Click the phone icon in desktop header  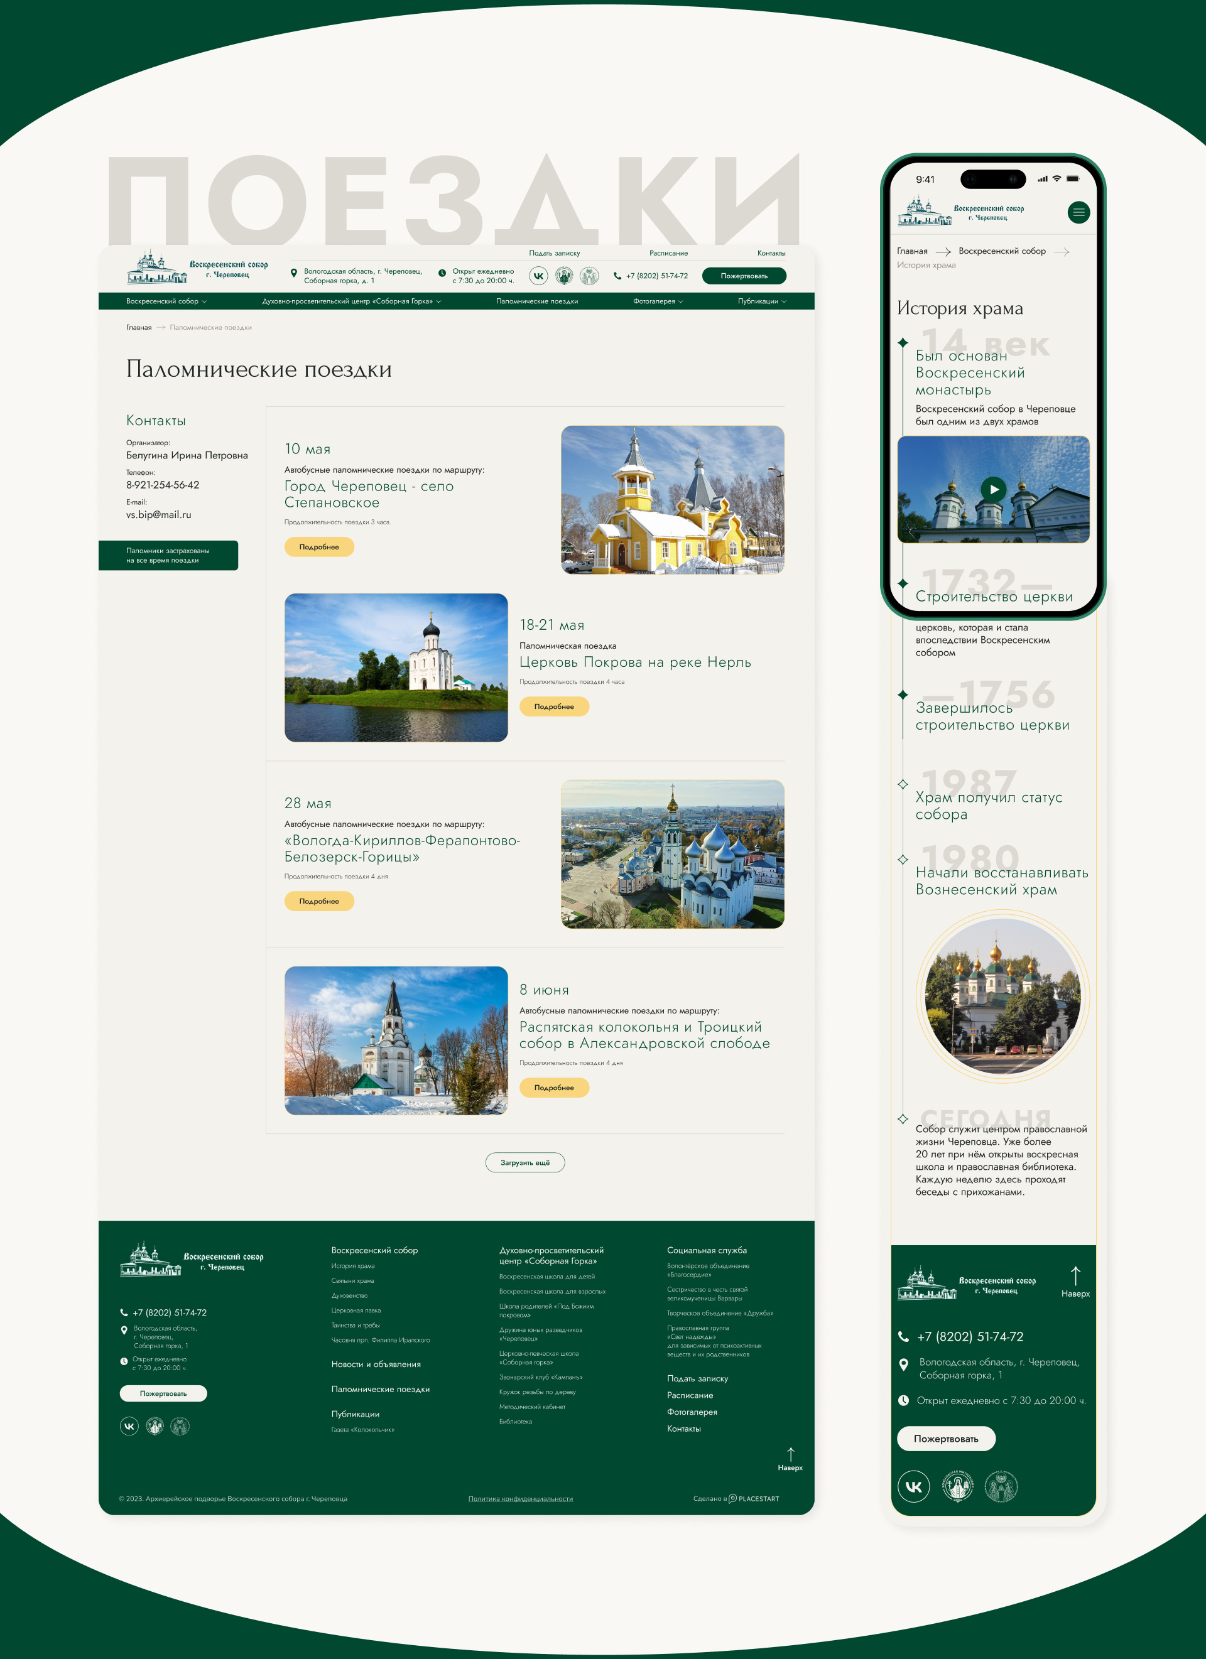point(617,276)
